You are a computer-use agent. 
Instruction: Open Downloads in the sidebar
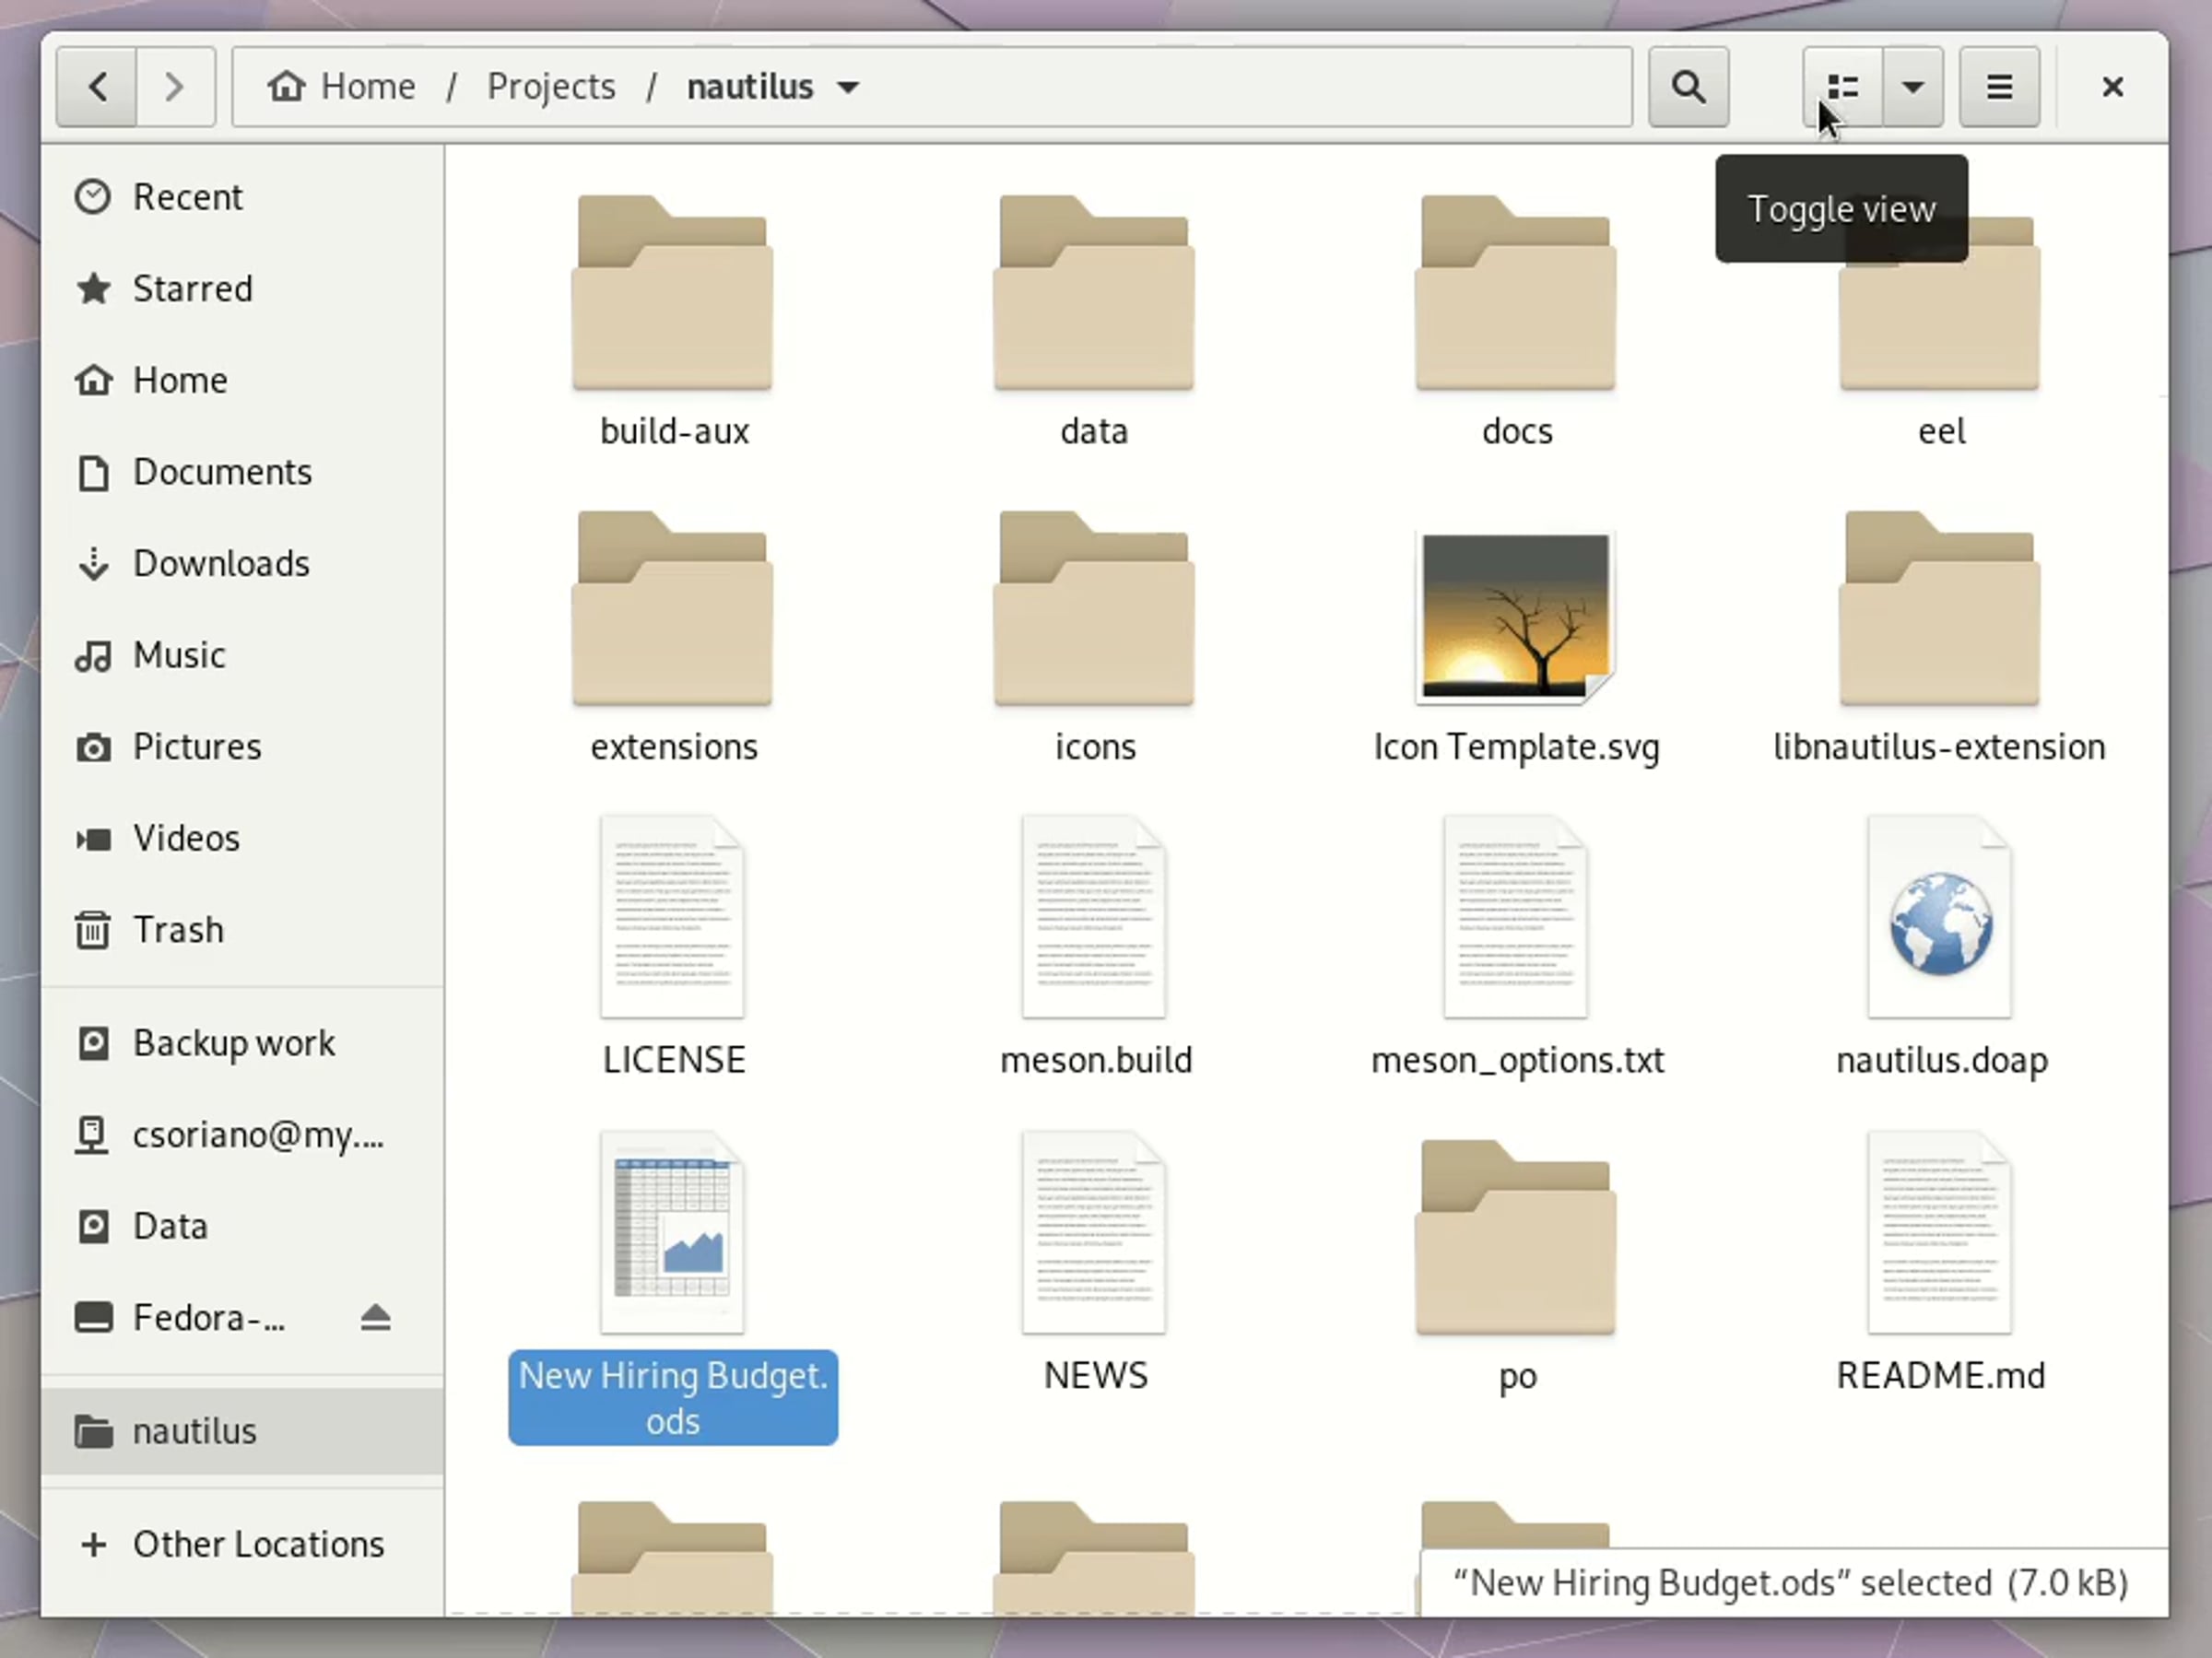click(x=243, y=564)
